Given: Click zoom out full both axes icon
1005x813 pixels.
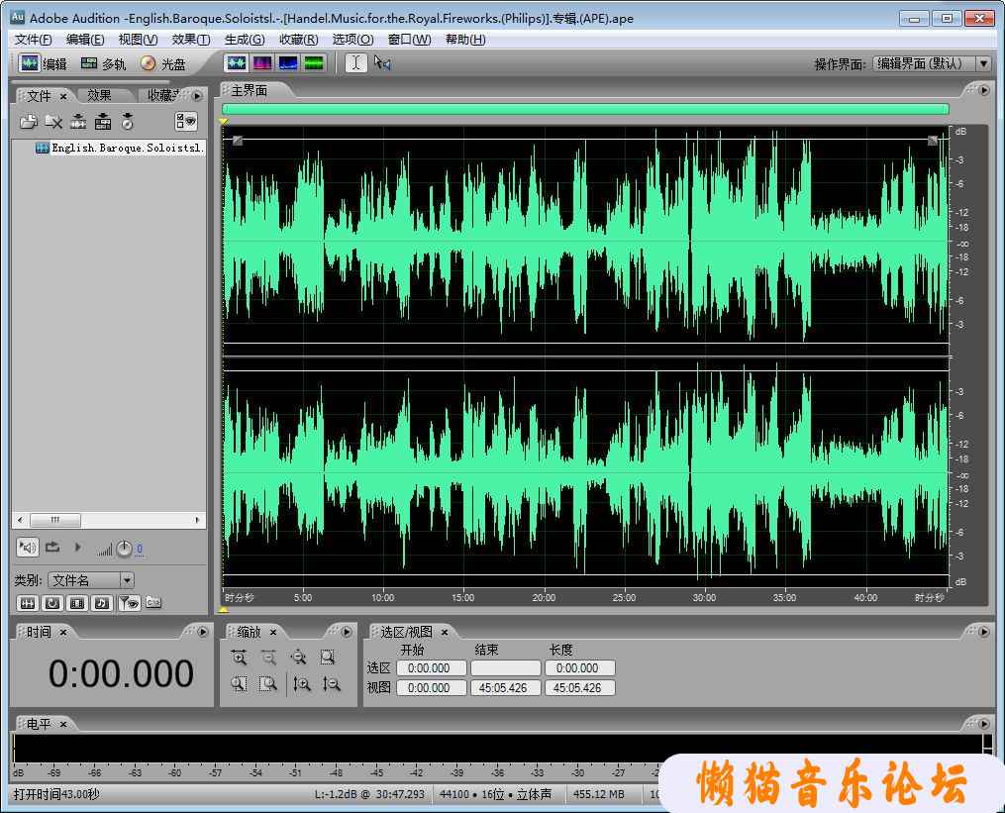Looking at the screenshot, I should pyautogui.click(x=298, y=658).
